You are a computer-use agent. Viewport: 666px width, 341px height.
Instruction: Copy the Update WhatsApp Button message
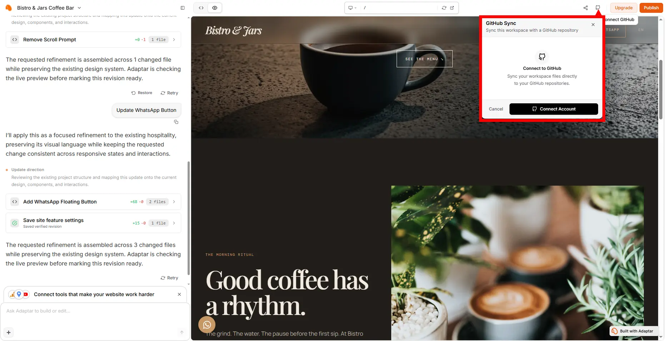176,122
